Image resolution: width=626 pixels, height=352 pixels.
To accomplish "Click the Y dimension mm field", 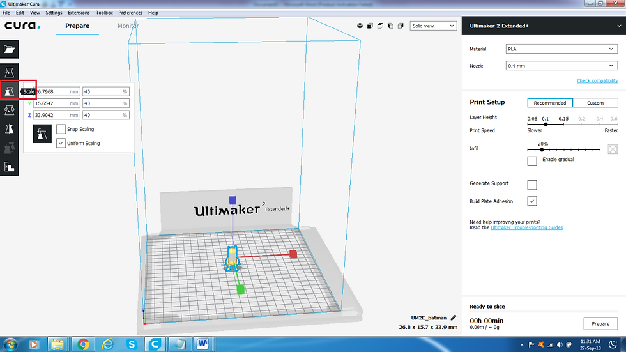I will pyautogui.click(x=56, y=103).
